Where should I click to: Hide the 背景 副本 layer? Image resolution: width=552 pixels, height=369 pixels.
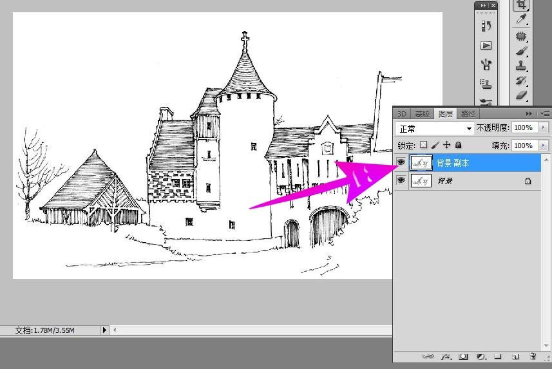tap(401, 163)
